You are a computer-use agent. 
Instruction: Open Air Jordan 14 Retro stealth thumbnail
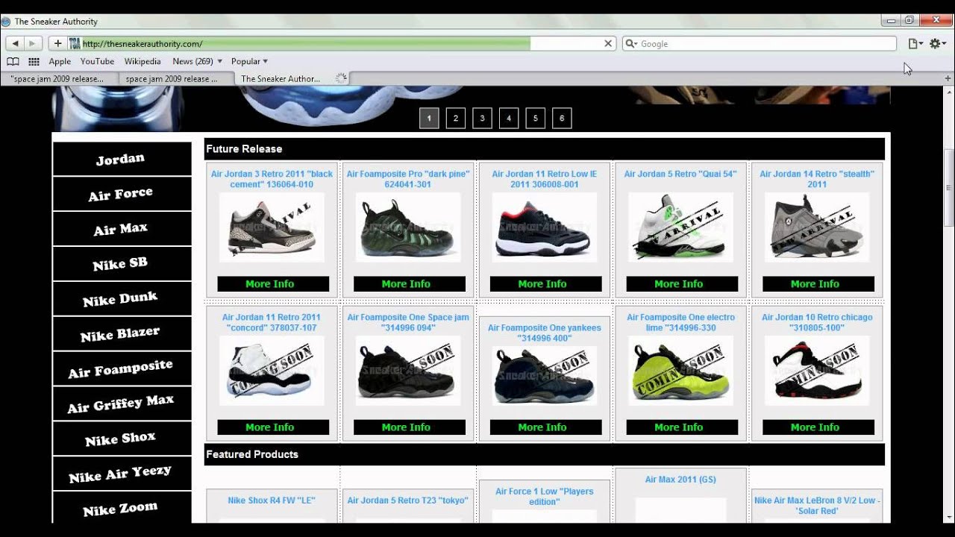[x=817, y=227]
